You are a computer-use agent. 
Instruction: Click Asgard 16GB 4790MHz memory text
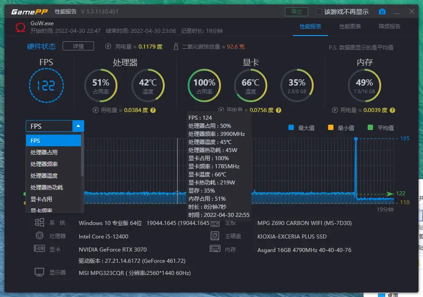[304, 250]
